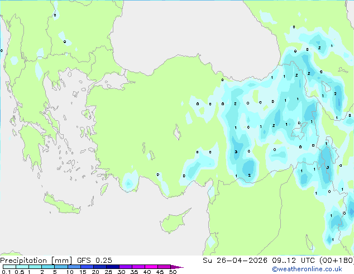Click the '09..12 UTC' time range text

click(x=294, y=261)
